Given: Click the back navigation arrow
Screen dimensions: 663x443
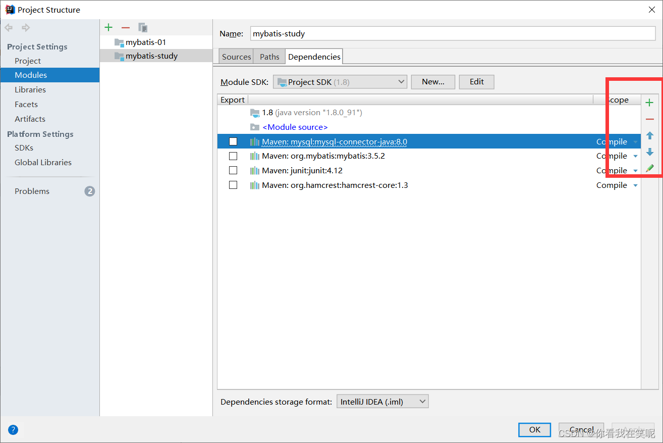Looking at the screenshot, I should point(9,27).
